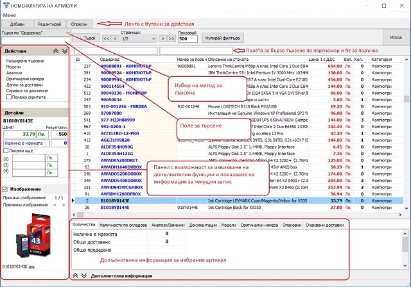Screen dimensions: 411x287
Task: Open Данни за доставки action
Action: pos(24,85)
